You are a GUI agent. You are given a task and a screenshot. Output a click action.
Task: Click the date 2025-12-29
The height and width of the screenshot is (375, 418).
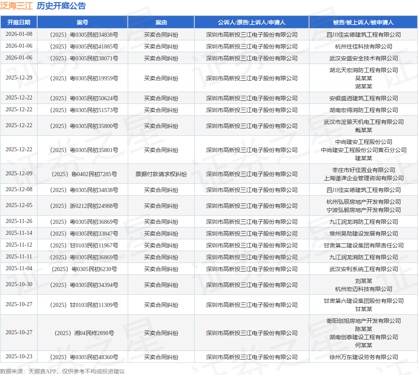pyautogui.click(x=19, y=77)
